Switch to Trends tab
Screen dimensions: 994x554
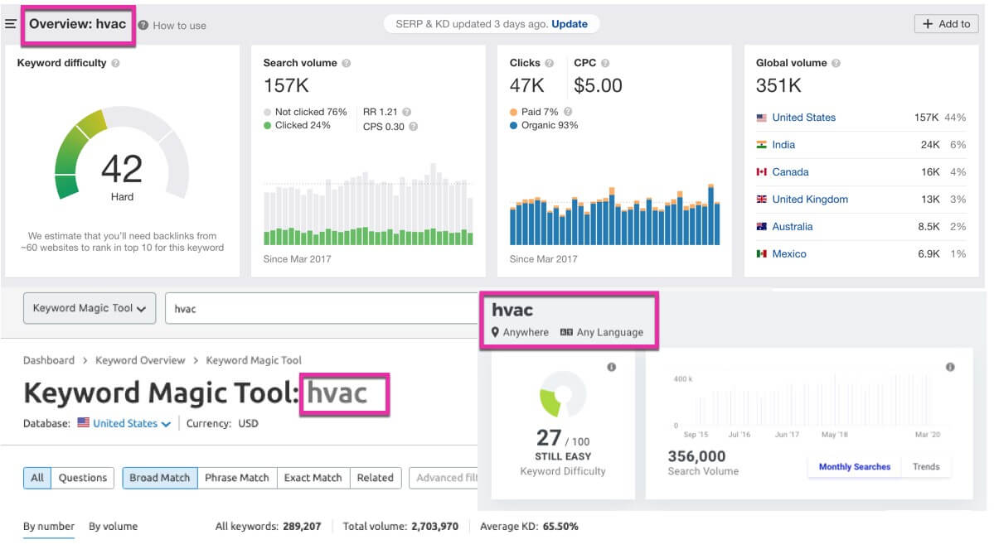pos(926,467)
